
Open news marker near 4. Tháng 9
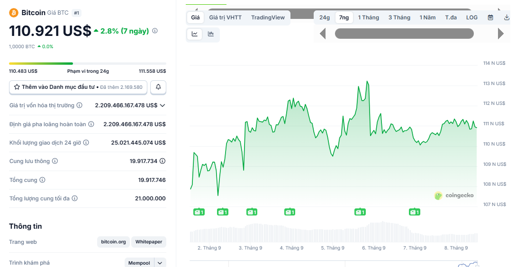coord(290,212)
